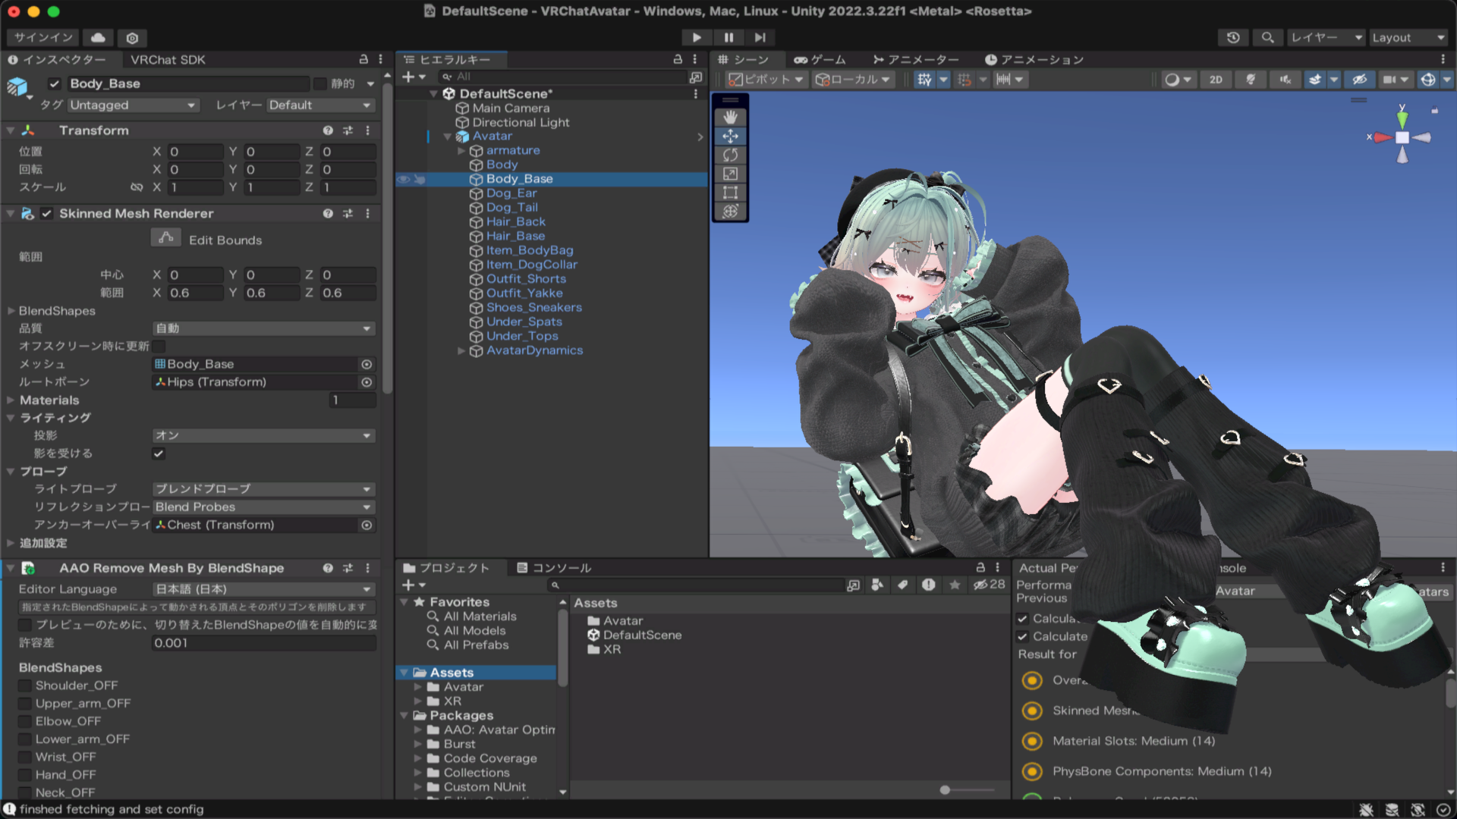Expand the BlendShapes section
This screenshot has width=1457, height=819.
coord(11,311)
